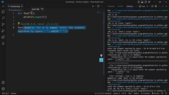Screen dimensions: 169x95
Task: Click the blue square overlay button
Action: click(101, 60)
